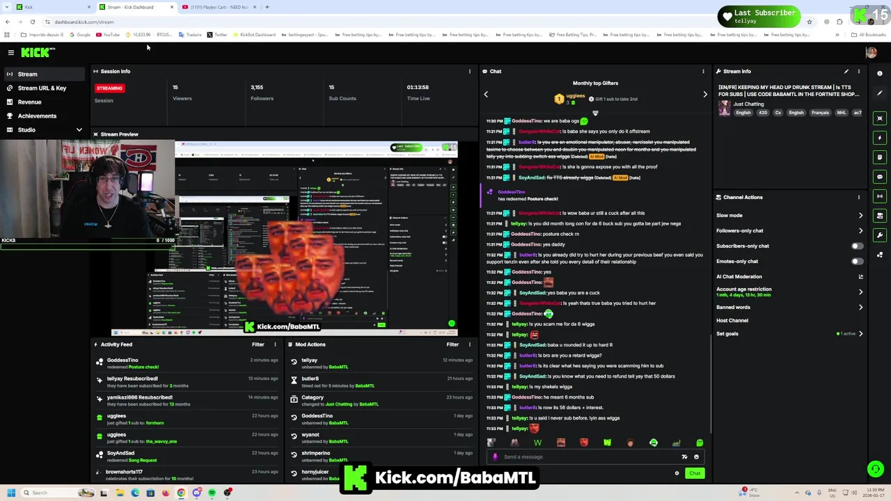Open the Stream info panel kebab menu
Screen dimensions: 891x501
point(858,71)
